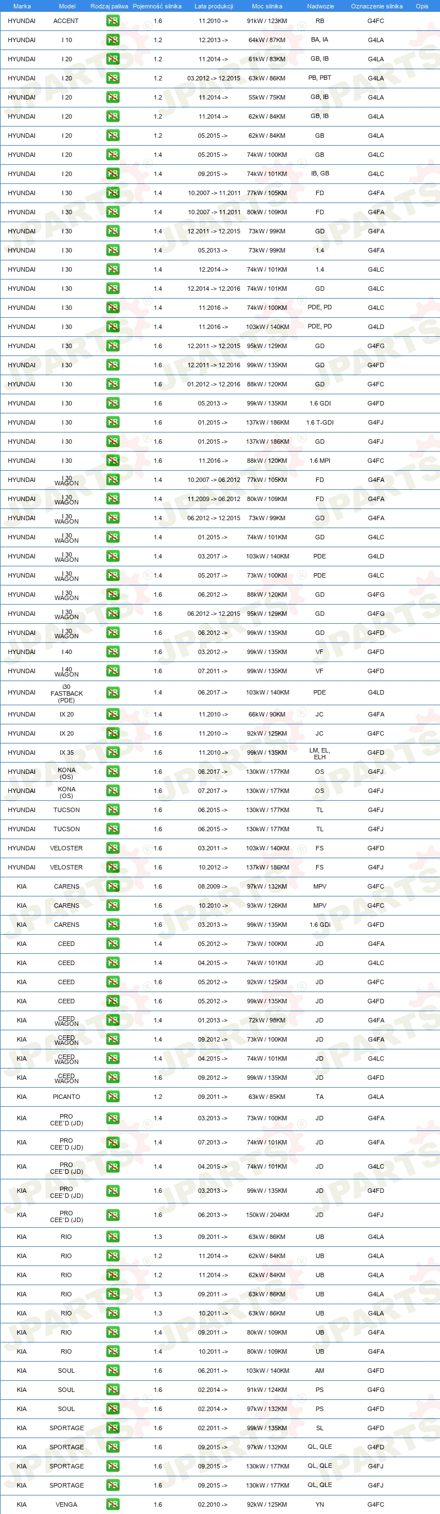Click the fuel icon in the I 30 1.6 MPI row
Image resolution: width=440 pixels, height=1514 pixels.
[113, 460]
